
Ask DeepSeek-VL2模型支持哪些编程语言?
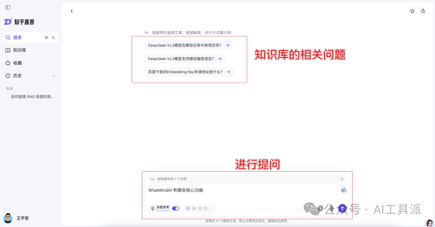(185, 58)
